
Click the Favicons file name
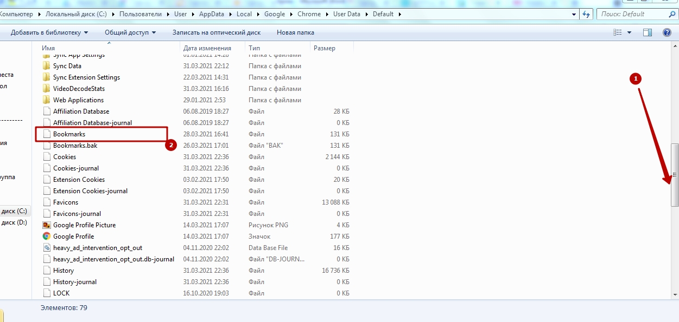(x=66, y=202)
